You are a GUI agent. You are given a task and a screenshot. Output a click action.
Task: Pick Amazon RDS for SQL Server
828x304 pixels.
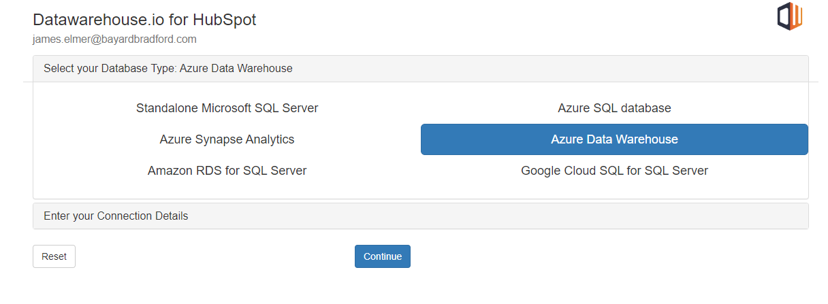tap(227, 171)
